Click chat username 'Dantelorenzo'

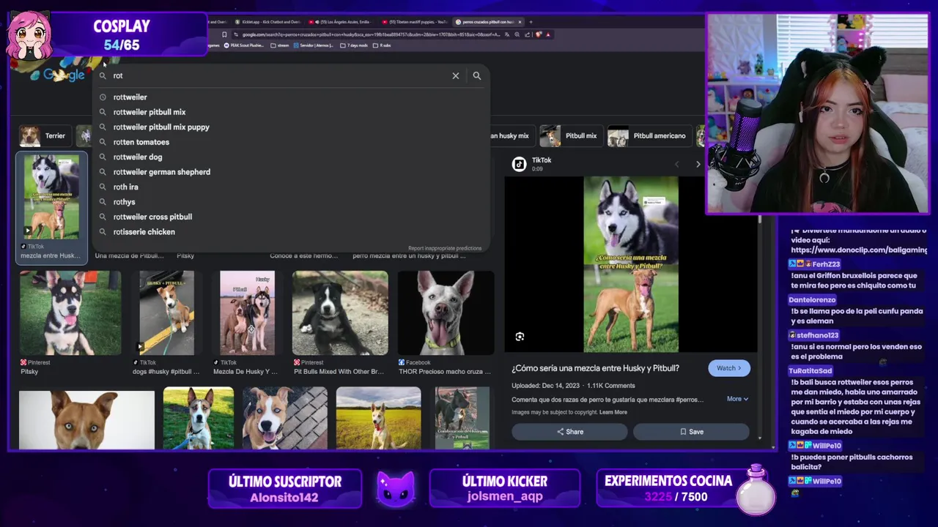(812, 299)
